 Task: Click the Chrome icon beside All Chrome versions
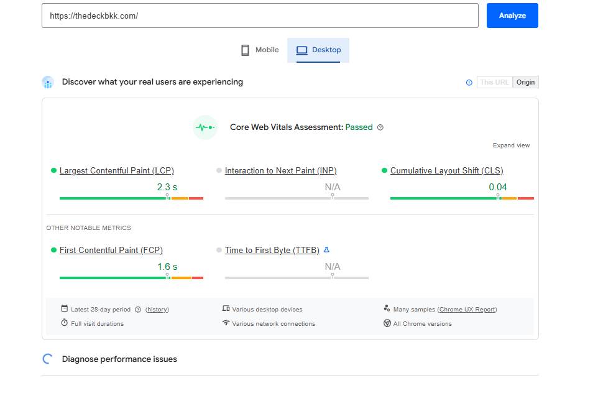coord(387,323)
